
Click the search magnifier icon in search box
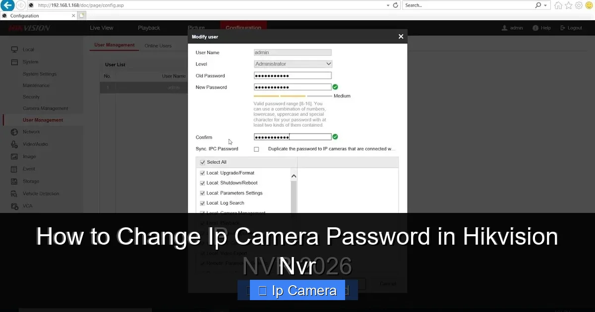click(x=538, y=5)
